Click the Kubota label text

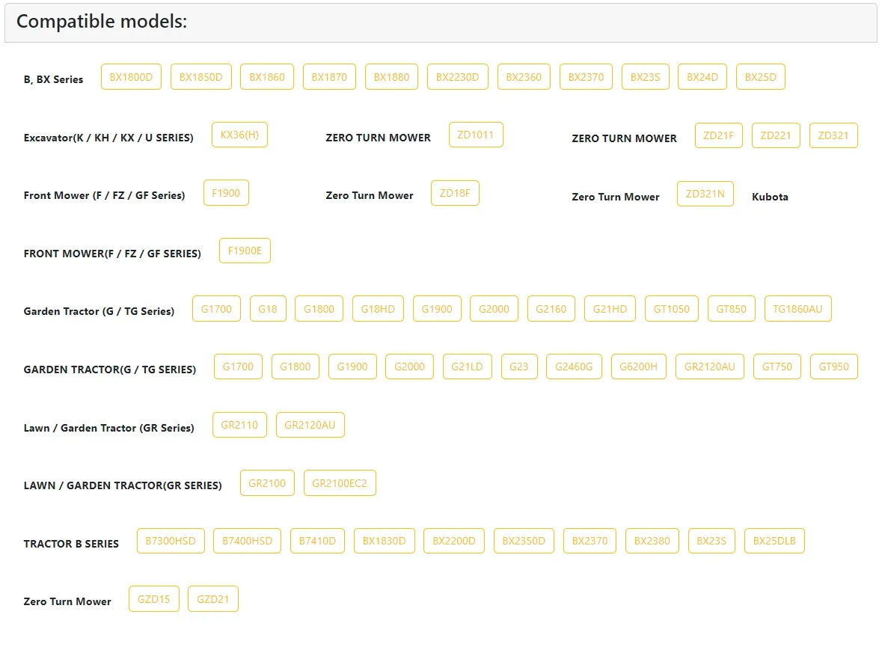click(x=770, y=197)
